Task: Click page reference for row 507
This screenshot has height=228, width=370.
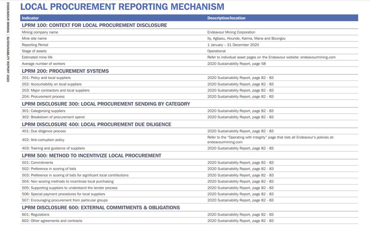Action: tap(240, 200)
